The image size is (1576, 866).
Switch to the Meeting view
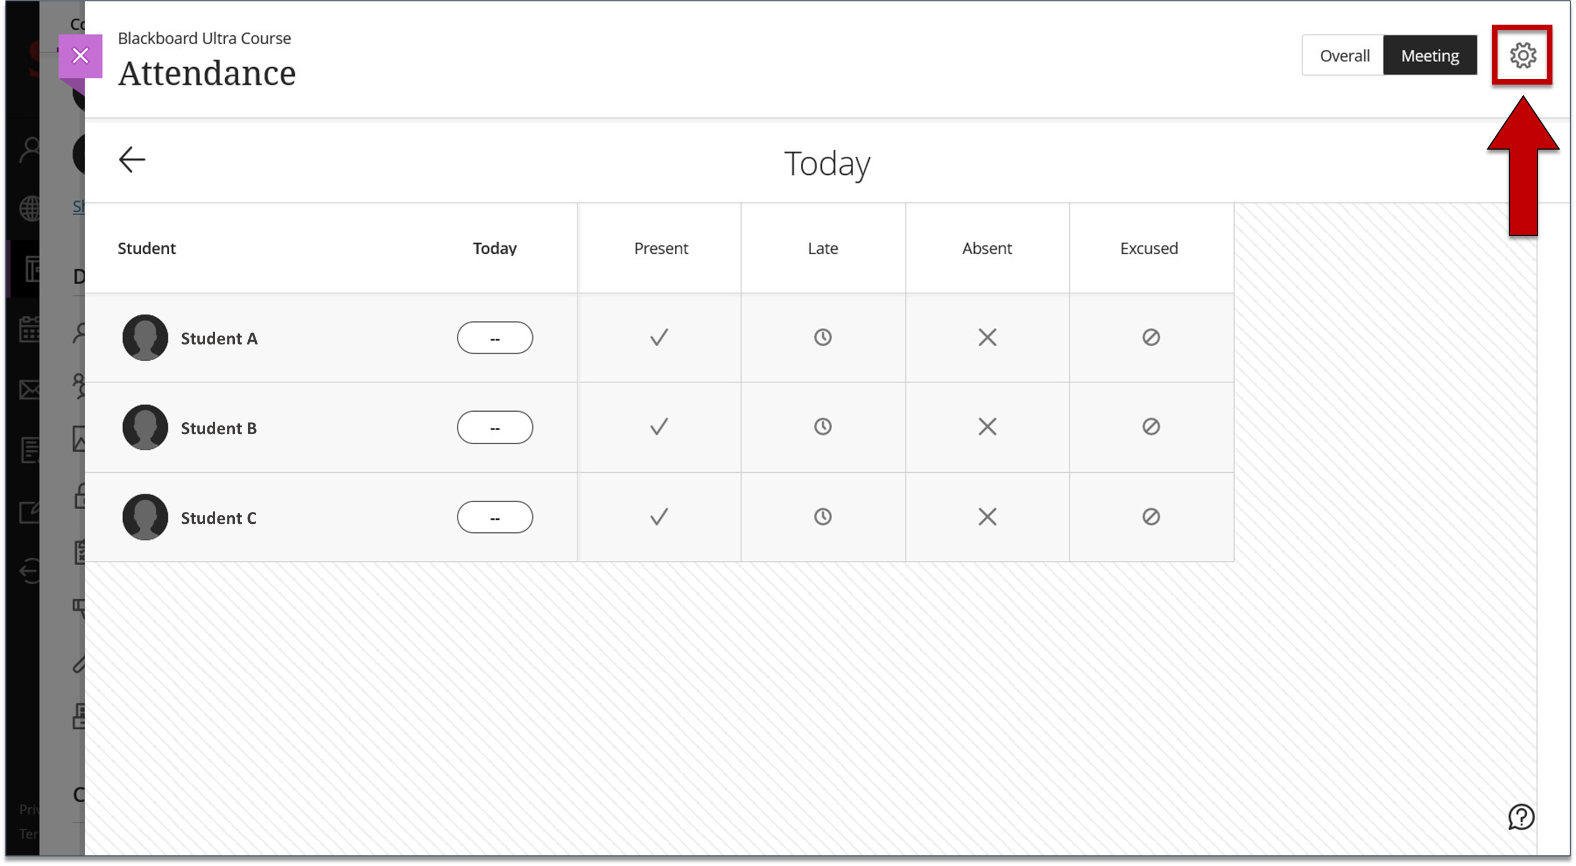click(1430, 55)
